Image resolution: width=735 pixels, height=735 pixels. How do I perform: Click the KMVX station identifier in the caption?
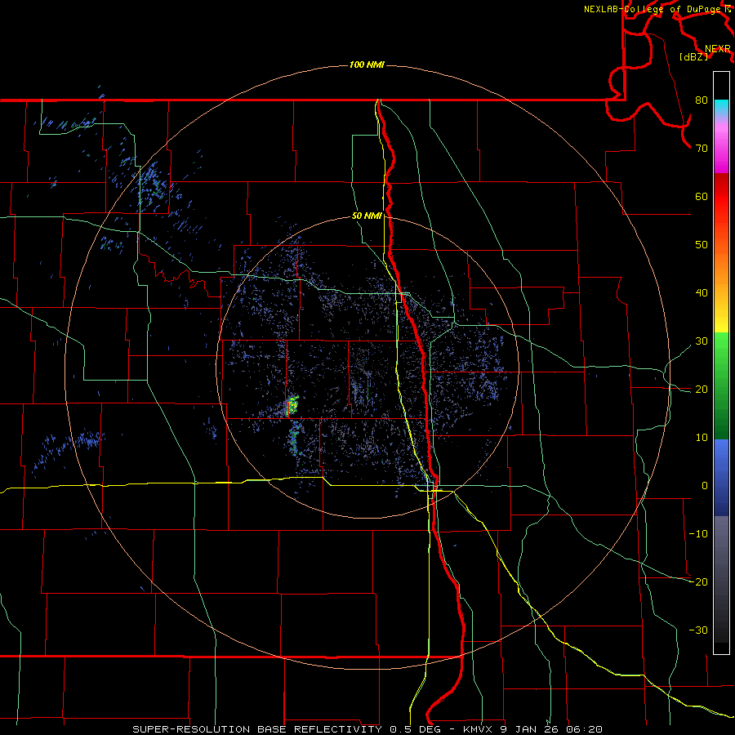click(x=479, y=729)
